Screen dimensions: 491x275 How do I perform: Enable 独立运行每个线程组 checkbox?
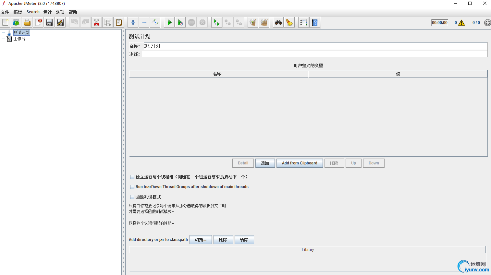pyautogui.click(x=132, y=177)
